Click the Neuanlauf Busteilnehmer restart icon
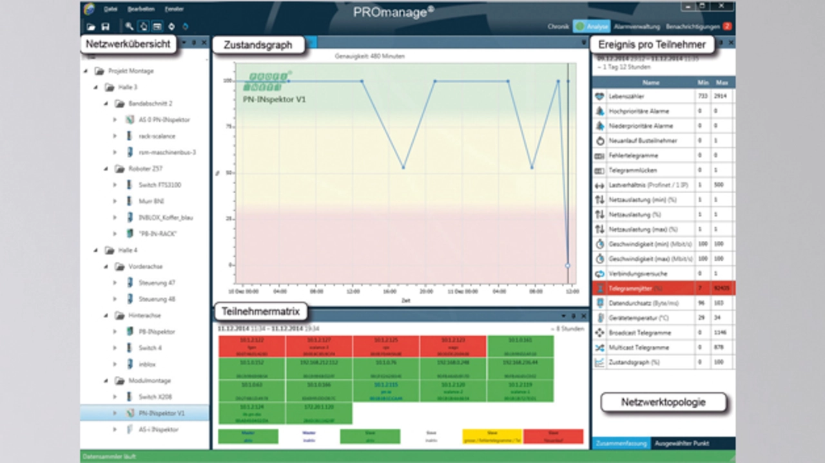 coord(599,140)
